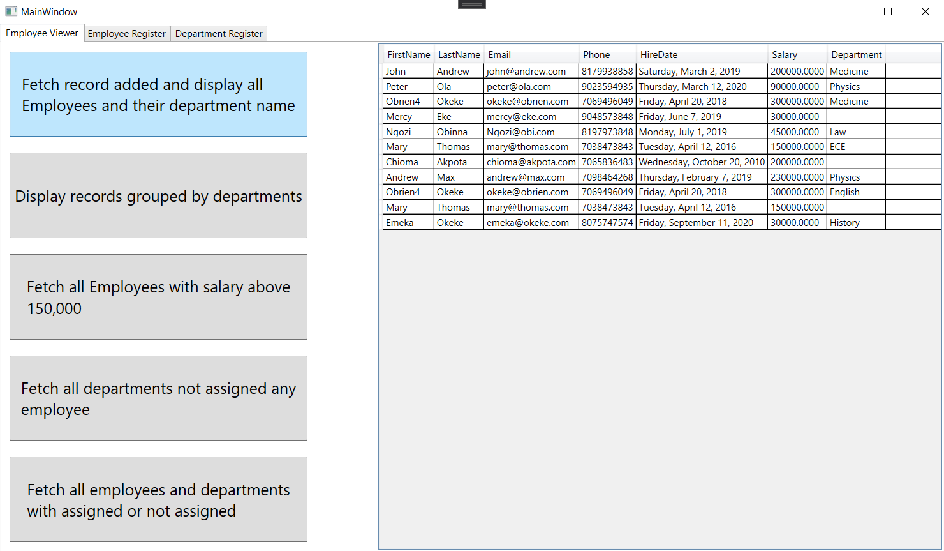The image size is (944, 551).
Task: Open the Department Register tab
Action: 219,34
